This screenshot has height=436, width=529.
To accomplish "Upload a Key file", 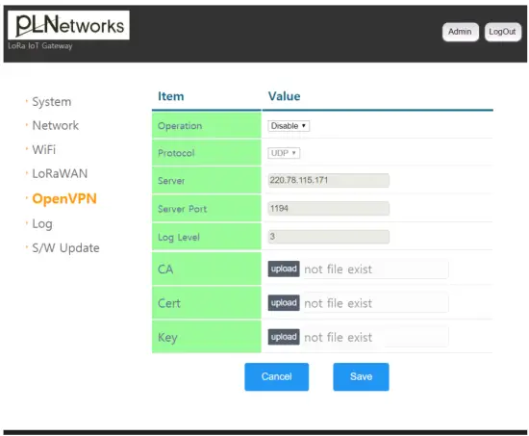I will [x=284, y=337].
